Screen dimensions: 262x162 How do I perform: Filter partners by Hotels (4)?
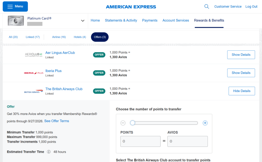80,37
